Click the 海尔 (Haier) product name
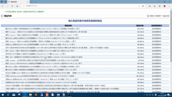Screen dimensions: 172x97 (x=40, y=51)
